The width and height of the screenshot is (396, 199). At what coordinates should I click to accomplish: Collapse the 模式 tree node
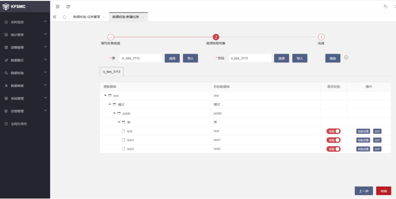(x=110, y=105)
